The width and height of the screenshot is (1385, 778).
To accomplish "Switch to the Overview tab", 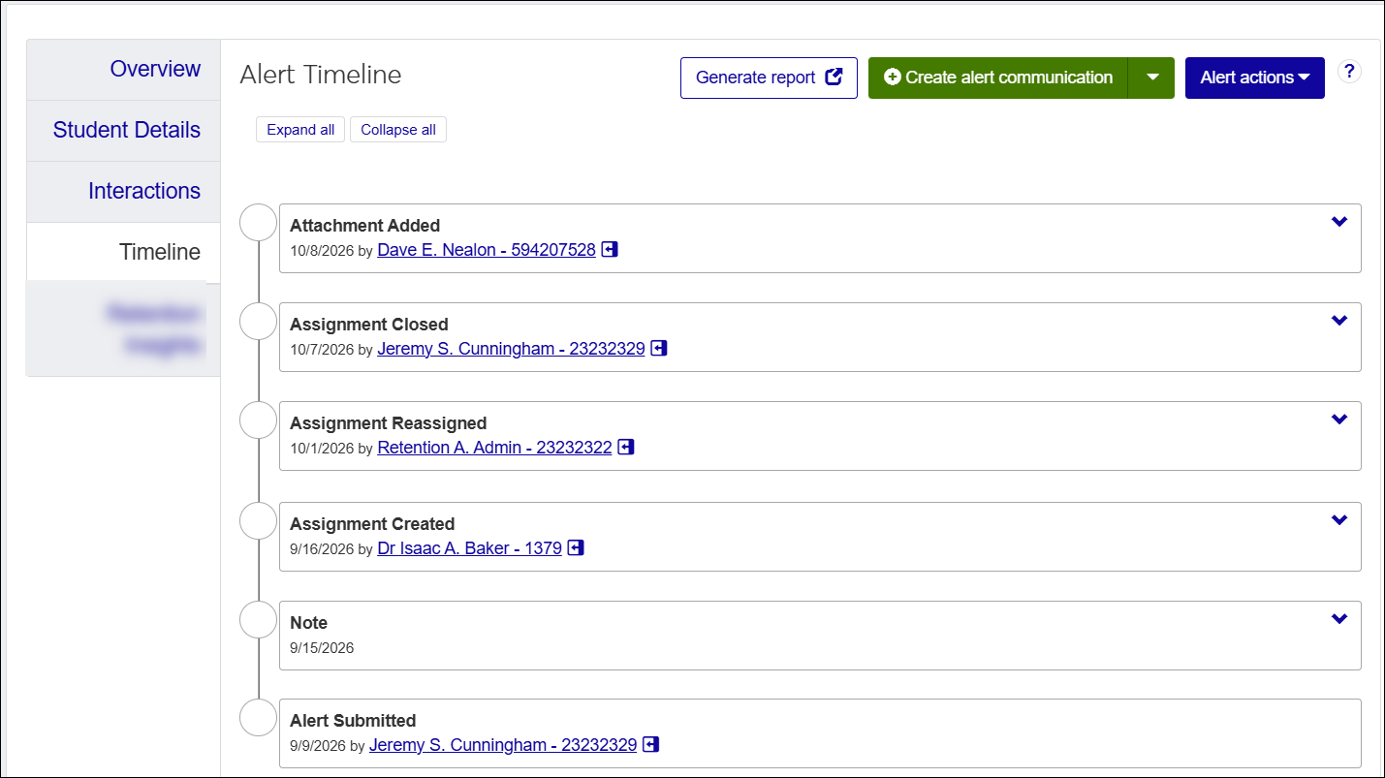I will [x=124, y=70].
